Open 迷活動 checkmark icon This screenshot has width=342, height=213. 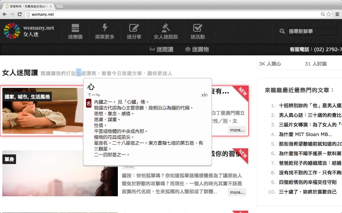(197, 28)
